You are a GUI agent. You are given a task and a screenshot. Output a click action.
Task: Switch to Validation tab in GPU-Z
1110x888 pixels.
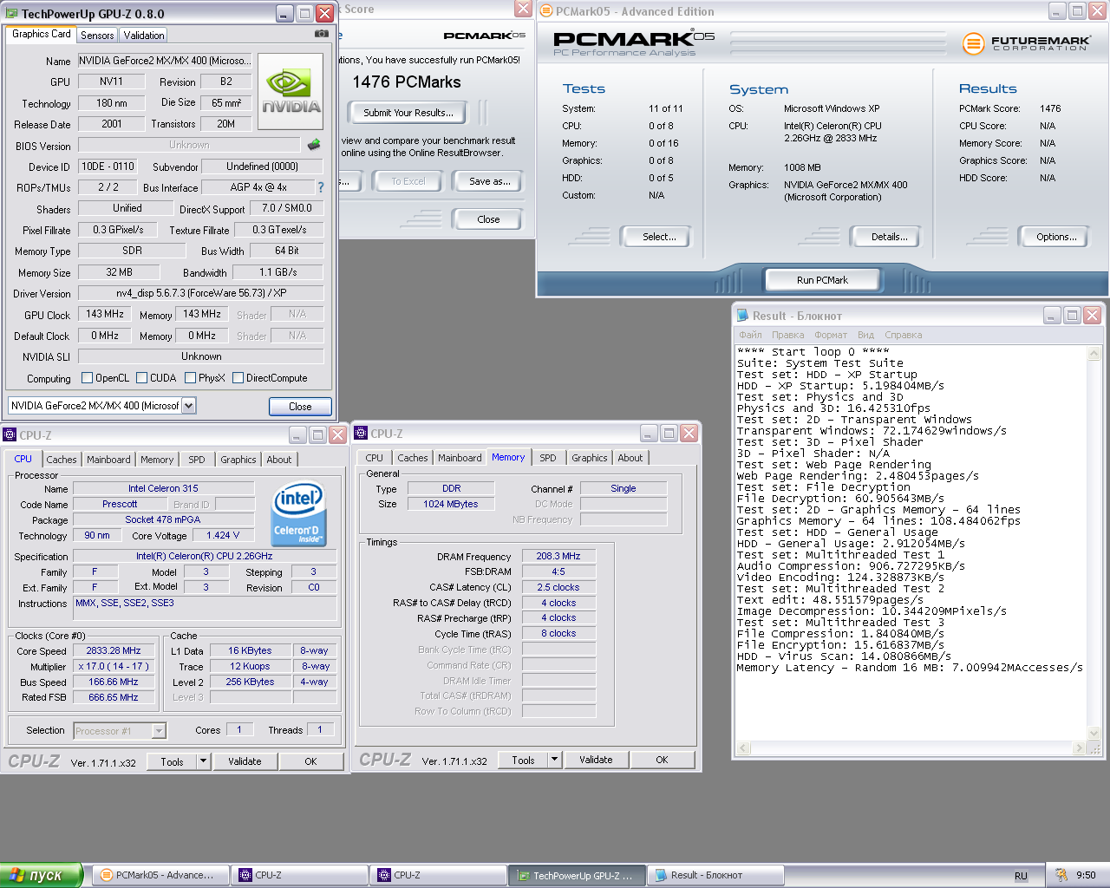[x=144, y=36]
